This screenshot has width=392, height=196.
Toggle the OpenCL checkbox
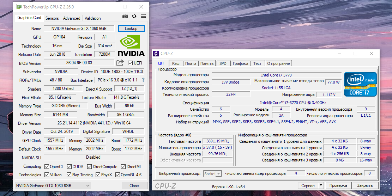[47, 166]
